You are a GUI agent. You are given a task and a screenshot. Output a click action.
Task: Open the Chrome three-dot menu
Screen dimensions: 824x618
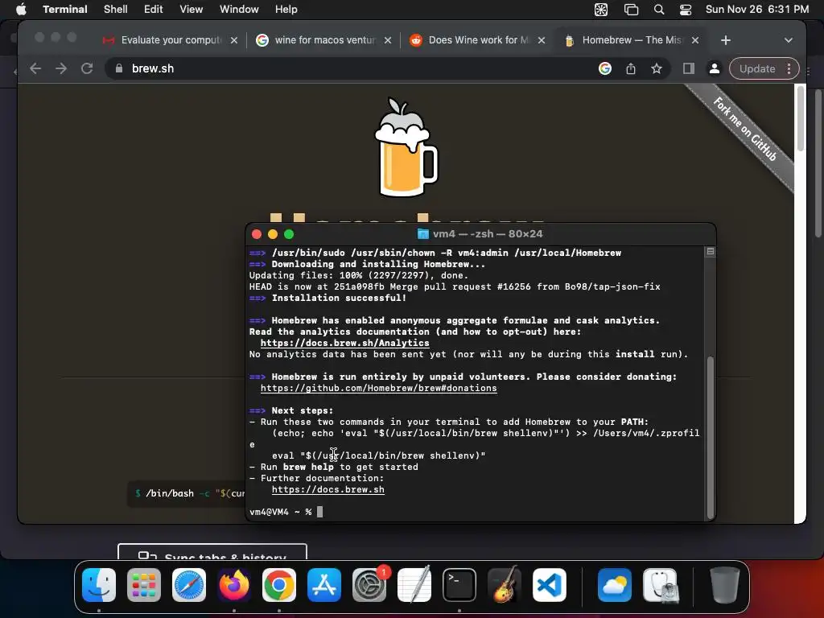pos(789,68)
